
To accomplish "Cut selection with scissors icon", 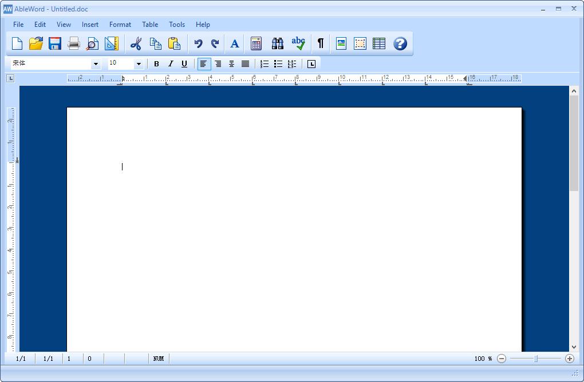I will click(x=136, y=43).
